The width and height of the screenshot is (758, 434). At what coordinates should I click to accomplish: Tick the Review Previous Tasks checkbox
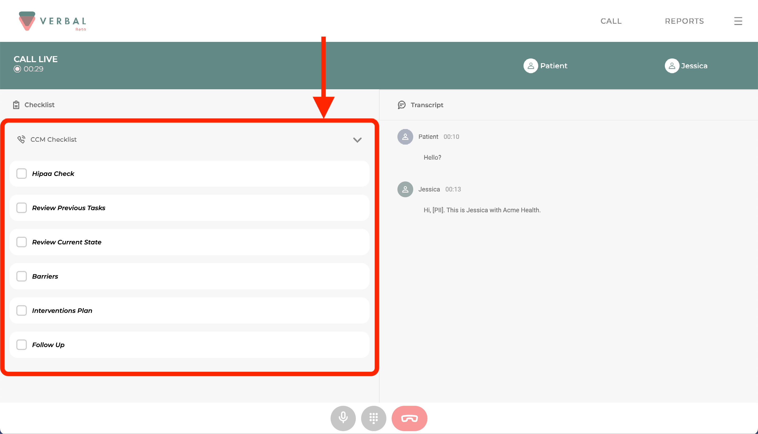(x=21, y=208)
